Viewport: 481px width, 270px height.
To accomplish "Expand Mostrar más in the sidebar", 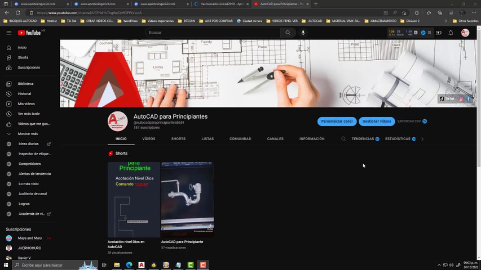I will tap(28, 134).
